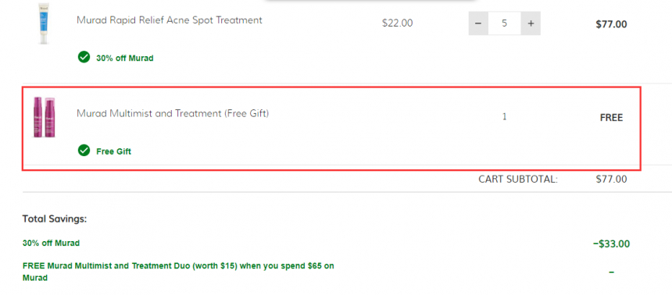Open Murad Multimist and Treatment (Free Gift)
This screenshot has width=672, height=295.
173,113
